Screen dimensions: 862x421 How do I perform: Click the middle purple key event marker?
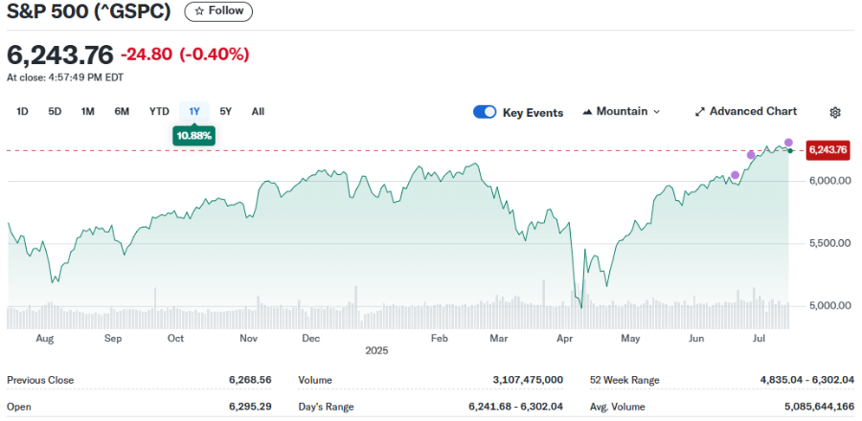point(751,155)
